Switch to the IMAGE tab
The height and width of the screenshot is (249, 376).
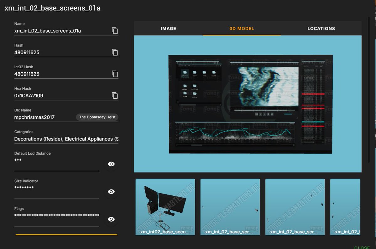pyautogui.click(x=168, y=29)
